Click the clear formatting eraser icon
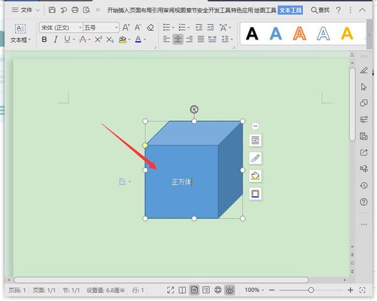Viewport: 377px width, 301px height. coord(150,28)
